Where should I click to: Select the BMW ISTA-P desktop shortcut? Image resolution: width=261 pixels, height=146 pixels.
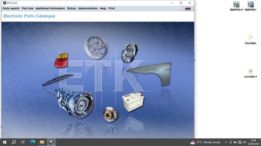pyautogui.click(x=236, y=6)
